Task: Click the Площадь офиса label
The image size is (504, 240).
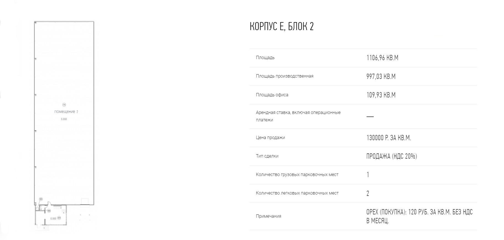Action: click(x=272, y=95)
